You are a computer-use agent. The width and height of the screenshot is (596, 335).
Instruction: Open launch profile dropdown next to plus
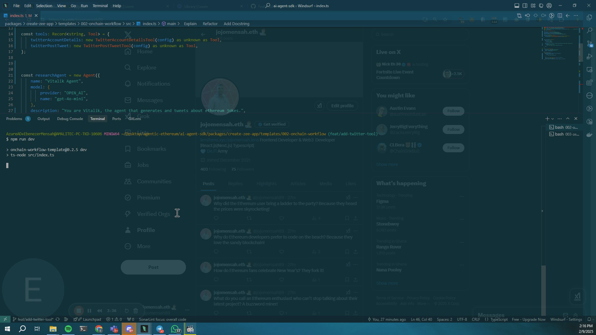point(552,119)
